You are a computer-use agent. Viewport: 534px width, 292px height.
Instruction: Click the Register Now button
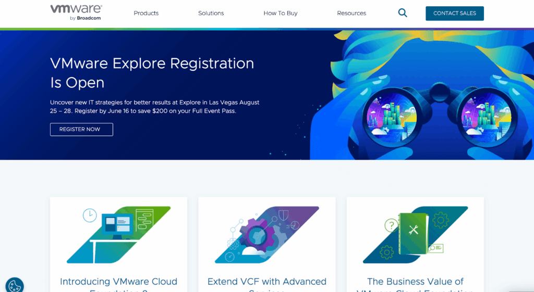81,129
